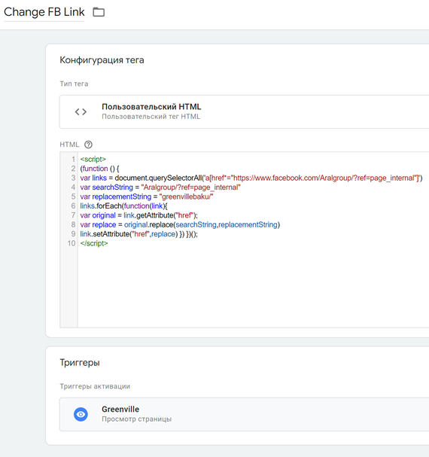
Task: Click the link.setAttribute code line
Action: [x=138, y=233]
